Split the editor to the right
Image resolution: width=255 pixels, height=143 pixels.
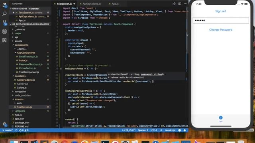click(180, 4)
